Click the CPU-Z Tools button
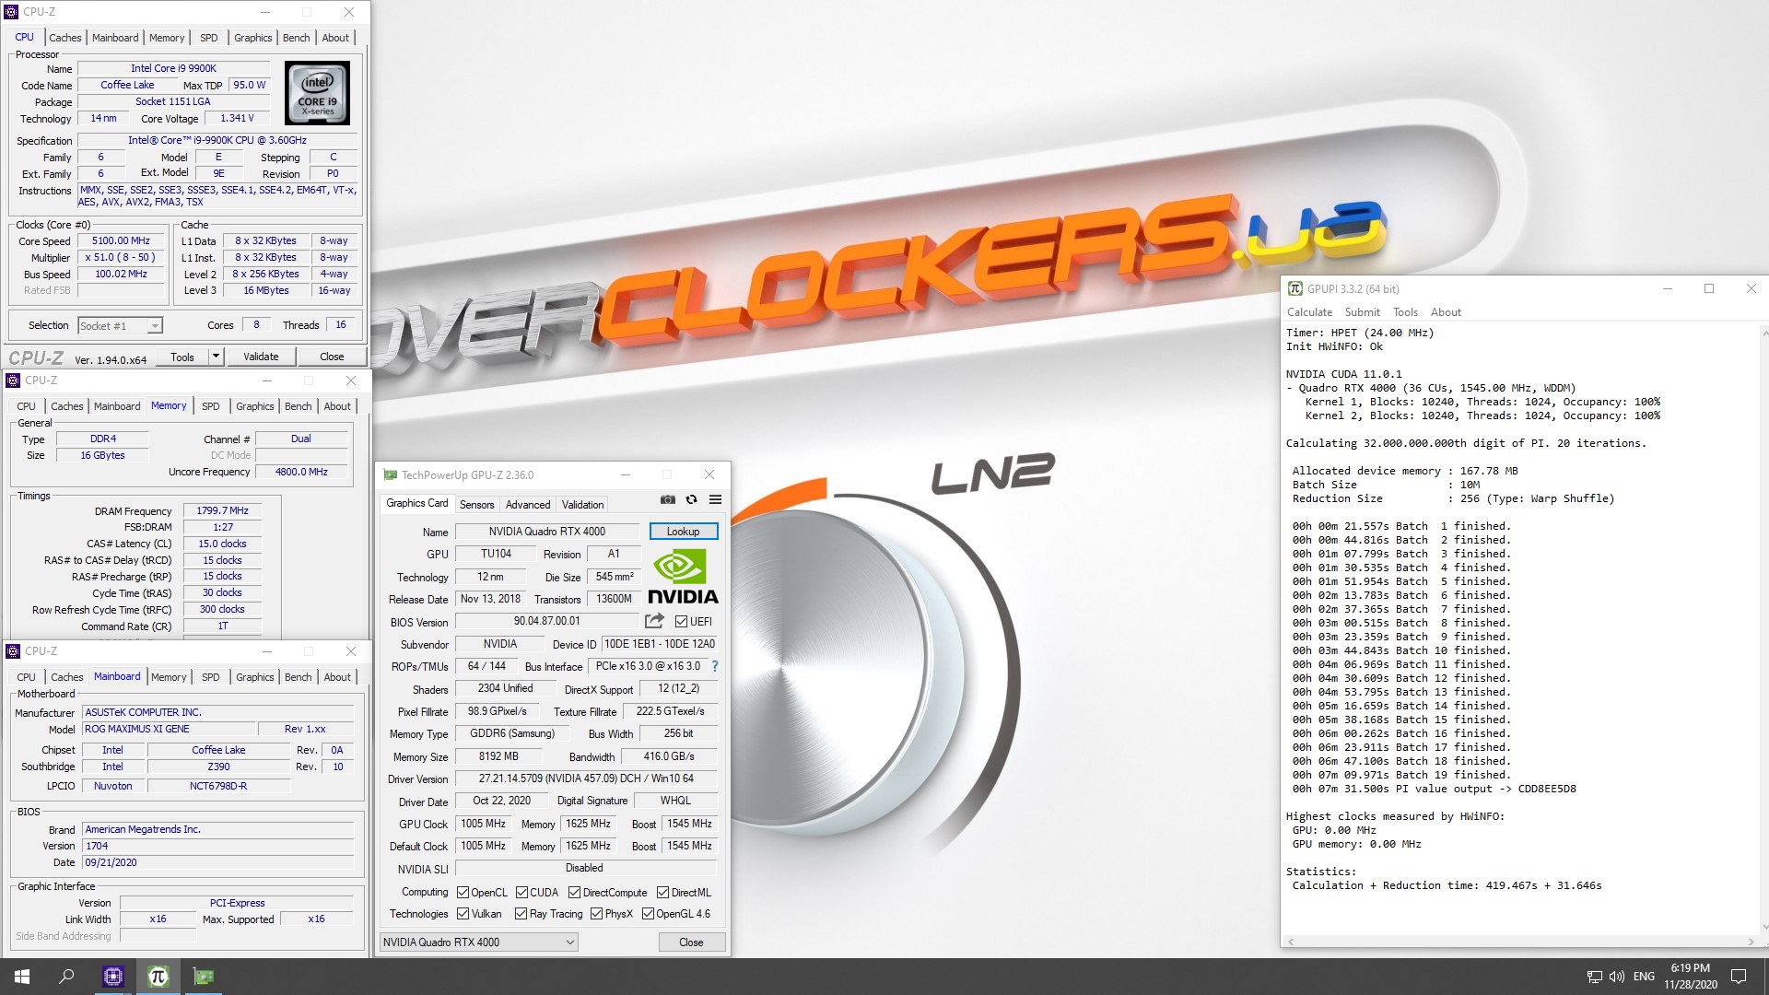Screen dimensions: 1769x995 tap(182, 357)
